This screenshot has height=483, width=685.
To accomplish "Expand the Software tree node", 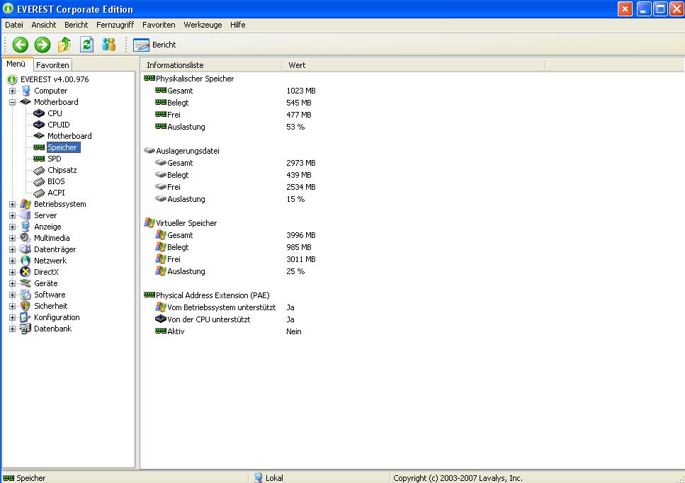I will (x=12, y=295).
